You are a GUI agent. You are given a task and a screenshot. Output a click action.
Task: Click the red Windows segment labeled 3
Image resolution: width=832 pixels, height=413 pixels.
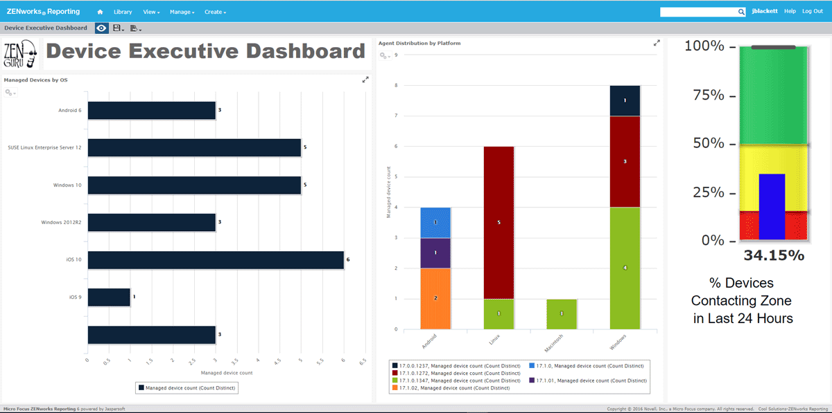[625, 162]
